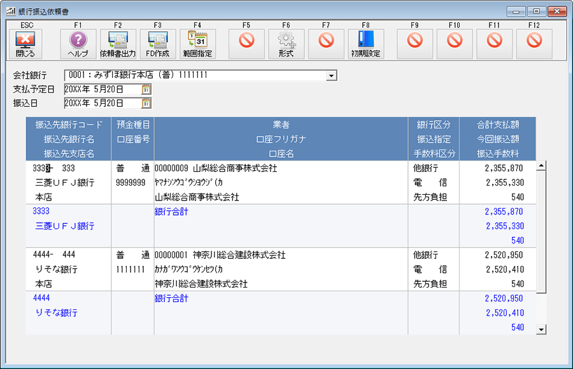Click black transfer amount 2,520,410

pyautogui.click(x=505, y=269)
